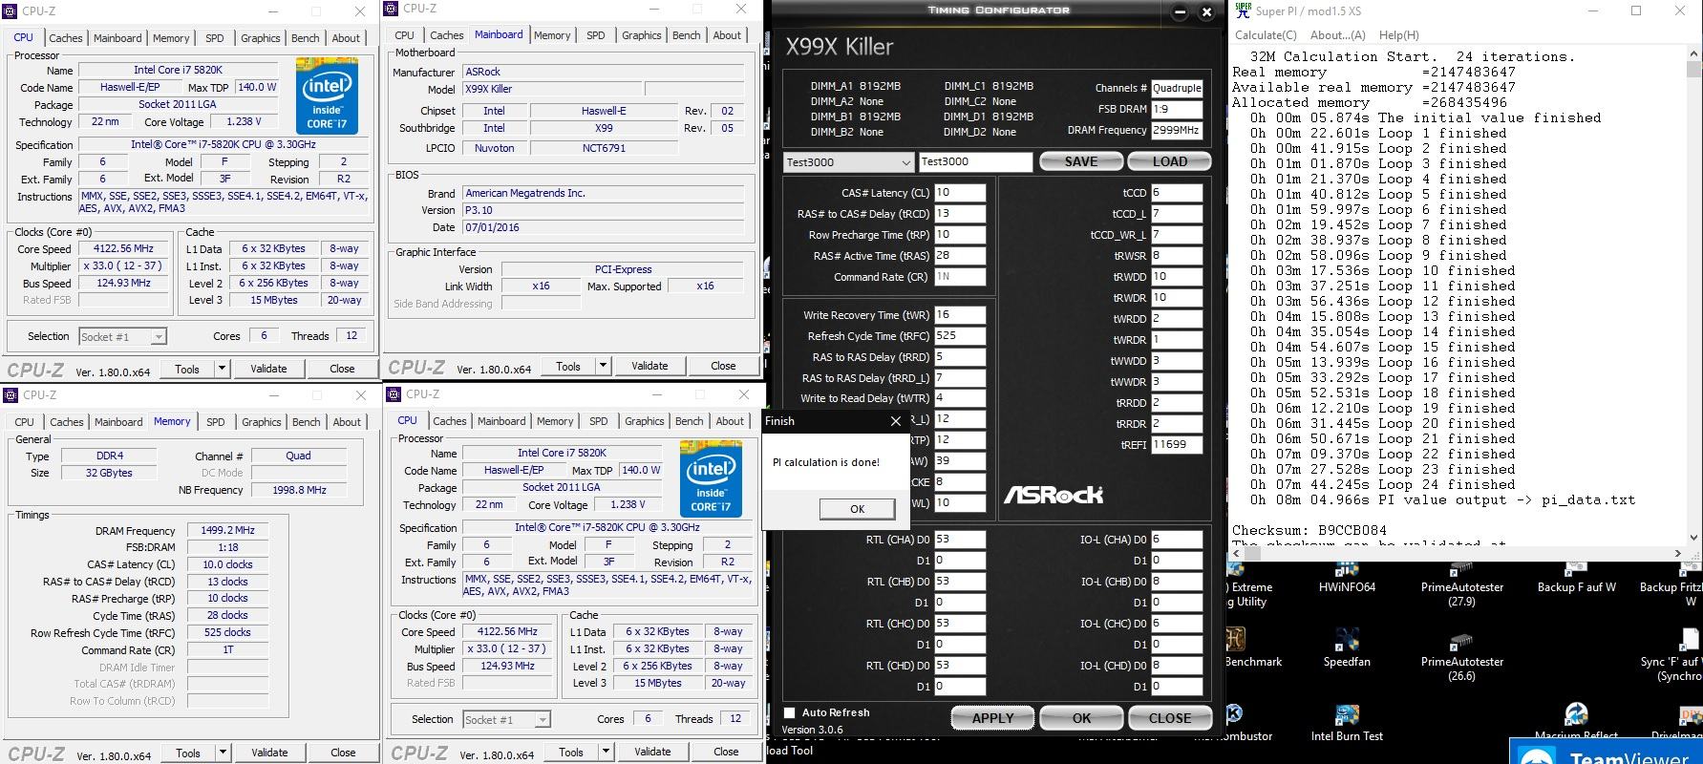Click the '1998.8 MHz' NB Frequency value

click(299, 490)
